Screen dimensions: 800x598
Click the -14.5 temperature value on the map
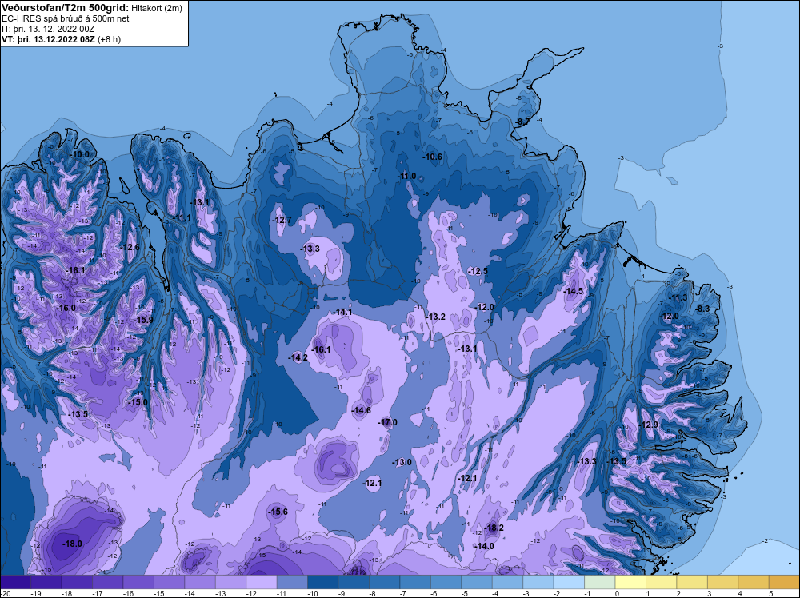[573, 291]
